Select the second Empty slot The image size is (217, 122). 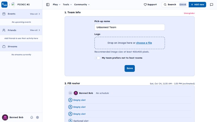[x=77, y=107]
